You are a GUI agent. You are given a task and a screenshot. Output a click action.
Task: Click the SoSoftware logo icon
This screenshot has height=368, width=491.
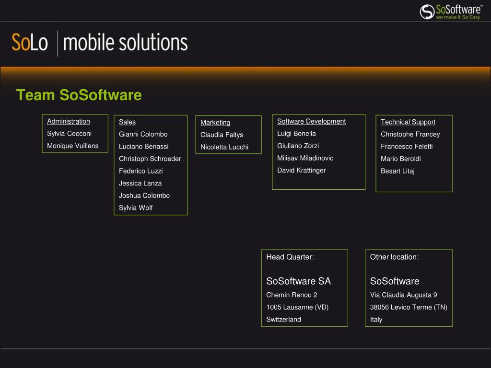(x=427, y=12)
